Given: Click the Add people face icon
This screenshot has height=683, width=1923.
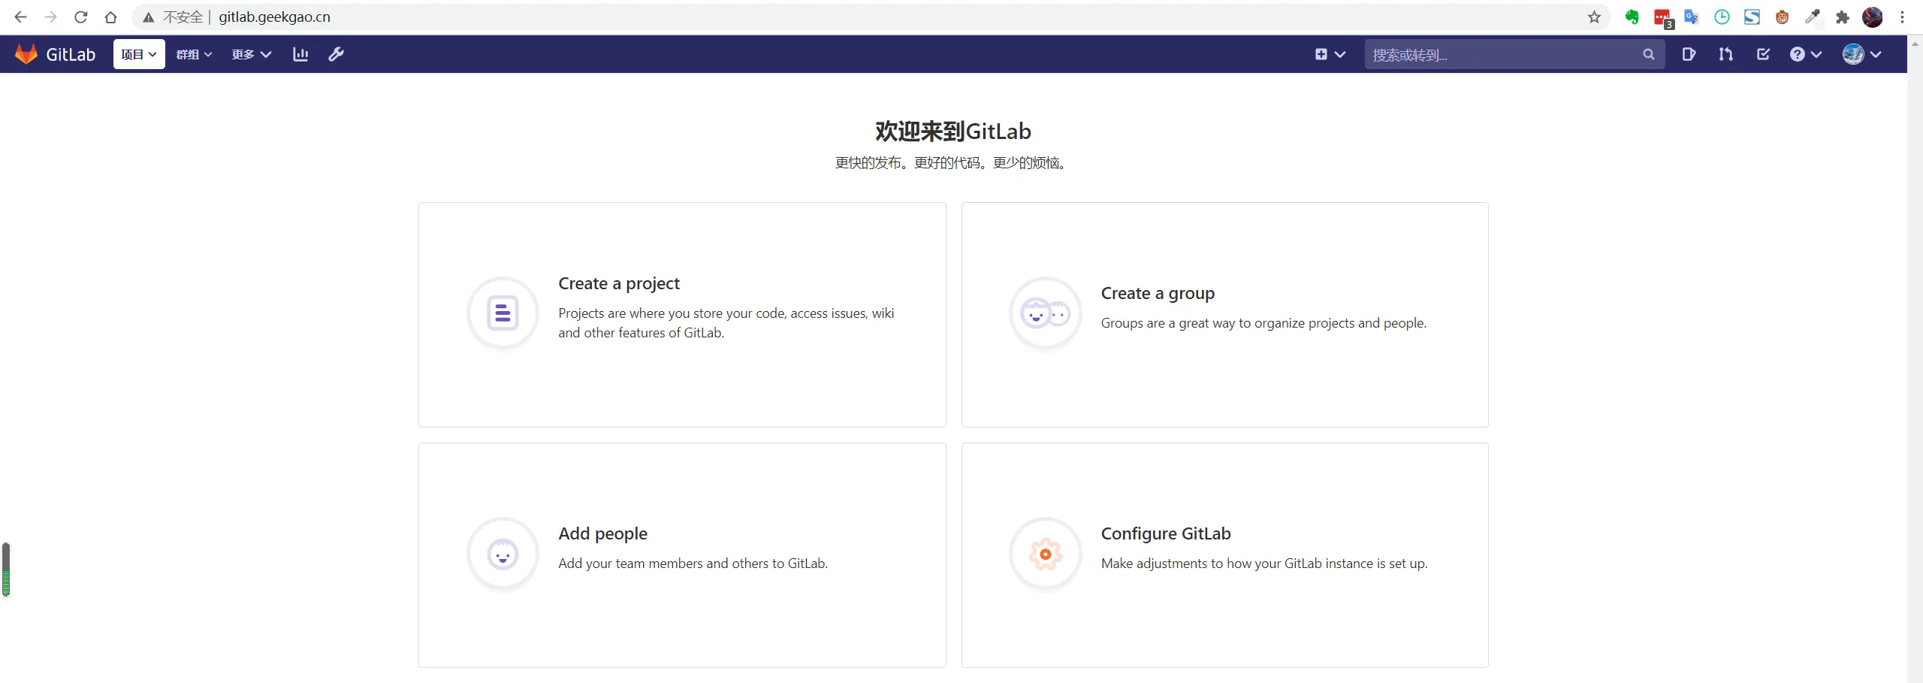Looking at the screenshot, I should tap(503, 555).
